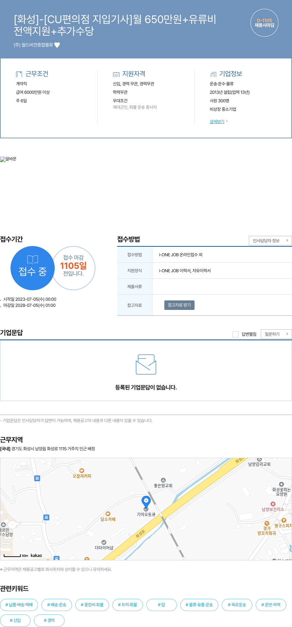Viewport: 292px width, 627px height.
Task: Toggle the 답변펼침 checkbox
Action: point(236,334)
